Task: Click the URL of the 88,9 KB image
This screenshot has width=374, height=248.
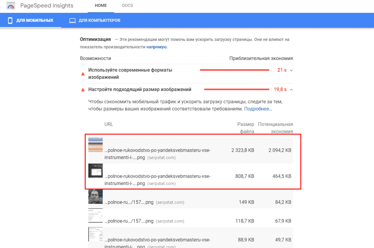Action: 157,243
